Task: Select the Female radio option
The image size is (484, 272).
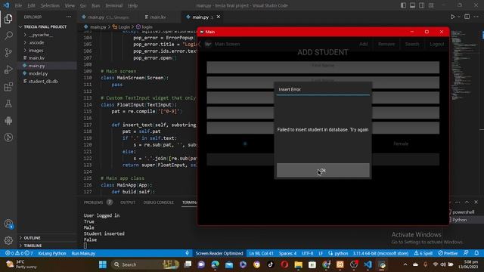Action: [401, 144]
